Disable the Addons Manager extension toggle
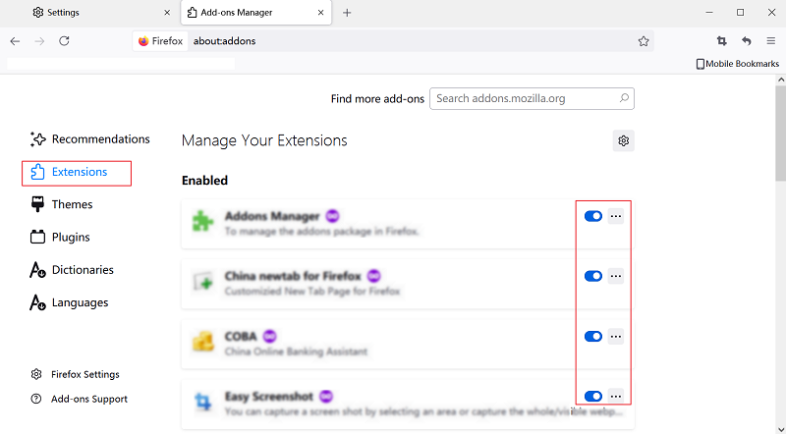Image resolution: width=786 pixels, height=434 pixels. 593,216
